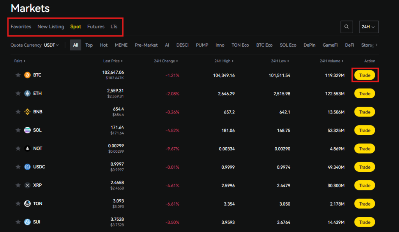Favorite the TON trading pair
The width and height of the screenshot is (399, 232).
(18, 203)
